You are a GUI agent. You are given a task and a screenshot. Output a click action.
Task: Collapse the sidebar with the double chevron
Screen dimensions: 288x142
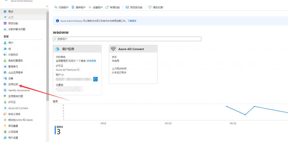coord(47,6)
